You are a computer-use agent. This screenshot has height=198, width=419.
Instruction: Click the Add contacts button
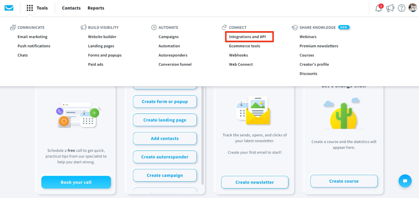(x=164, y=138)
